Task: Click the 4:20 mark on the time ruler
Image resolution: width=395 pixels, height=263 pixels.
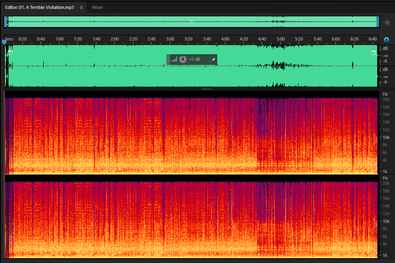Action: point(244,39)
